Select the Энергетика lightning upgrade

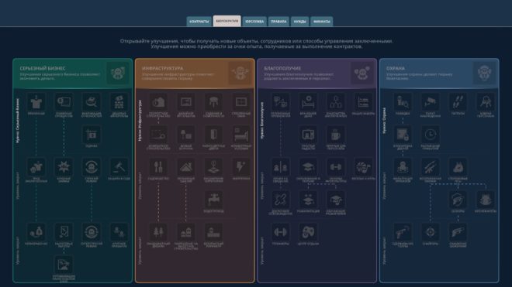[241, 167]
